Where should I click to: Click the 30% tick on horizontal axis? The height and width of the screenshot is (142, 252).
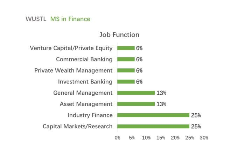(204, 138)
